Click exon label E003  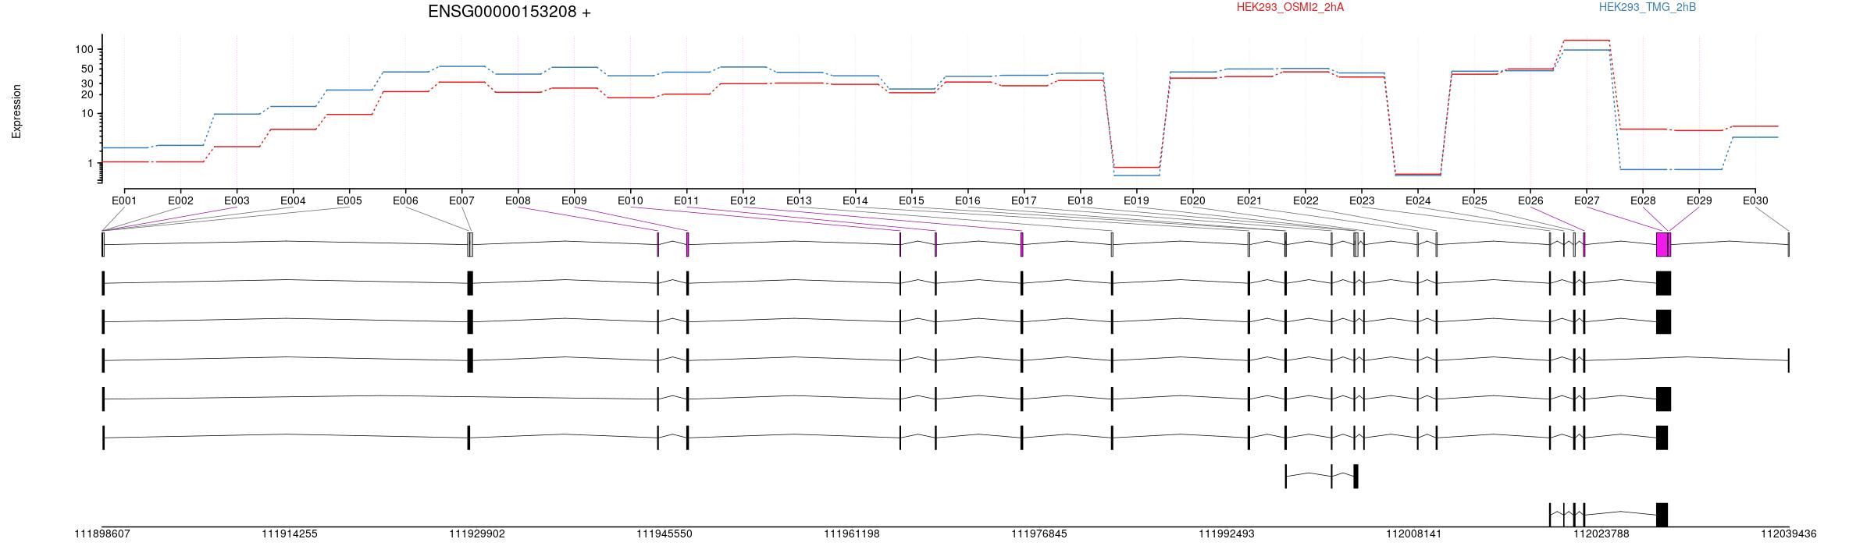237,200
